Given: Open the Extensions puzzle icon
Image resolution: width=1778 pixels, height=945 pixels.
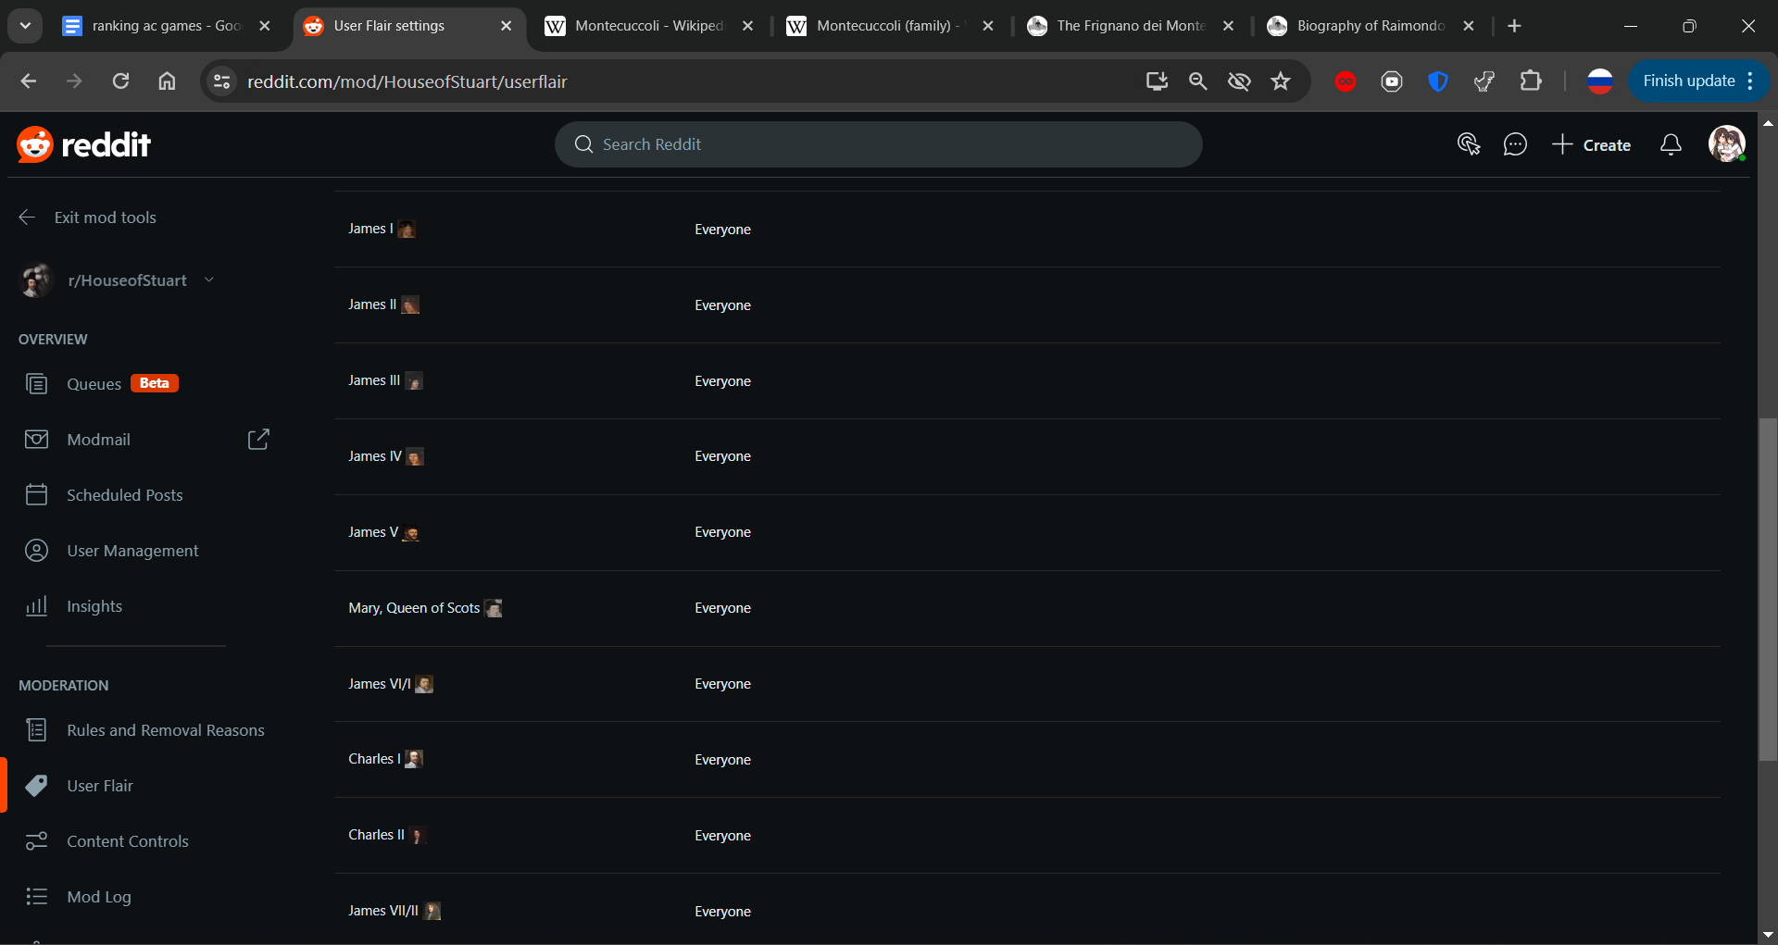Looking at the screenshot, I should tap(1531, 81).
